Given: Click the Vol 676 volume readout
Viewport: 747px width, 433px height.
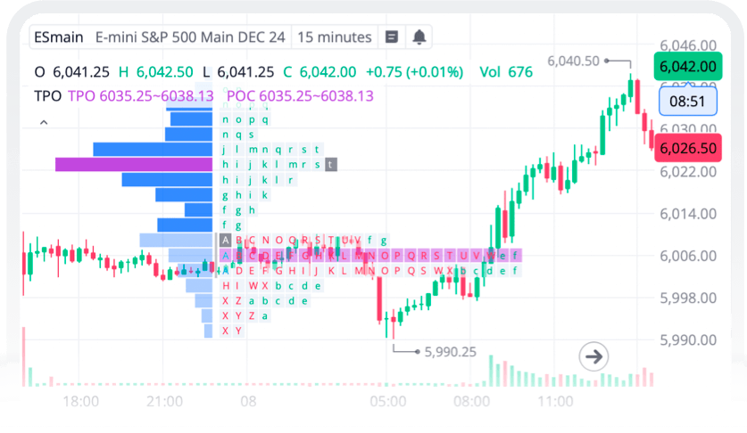Looking at the screenshot, I should (505, 72).
